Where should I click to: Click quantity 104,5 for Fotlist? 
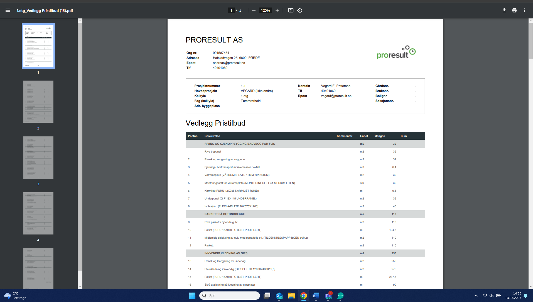pos(393,230)
